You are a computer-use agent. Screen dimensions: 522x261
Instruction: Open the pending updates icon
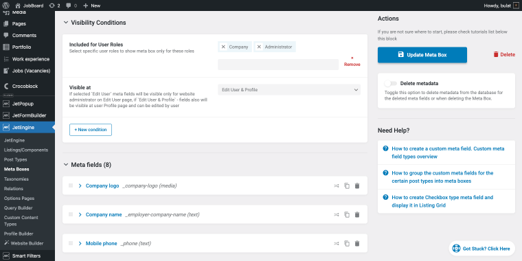click(x=52, y=5)
